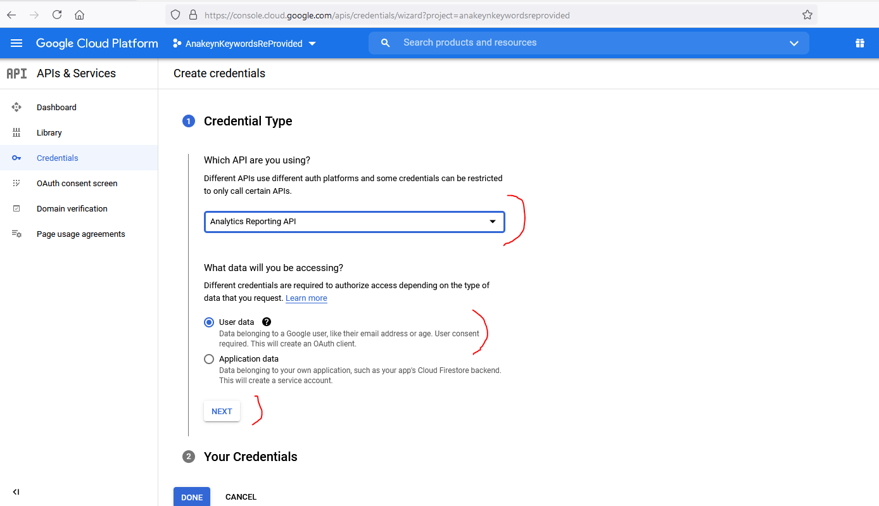Click the Library sidebar icon
This screenshot has width=879, height=506.
tap(16, 133)
